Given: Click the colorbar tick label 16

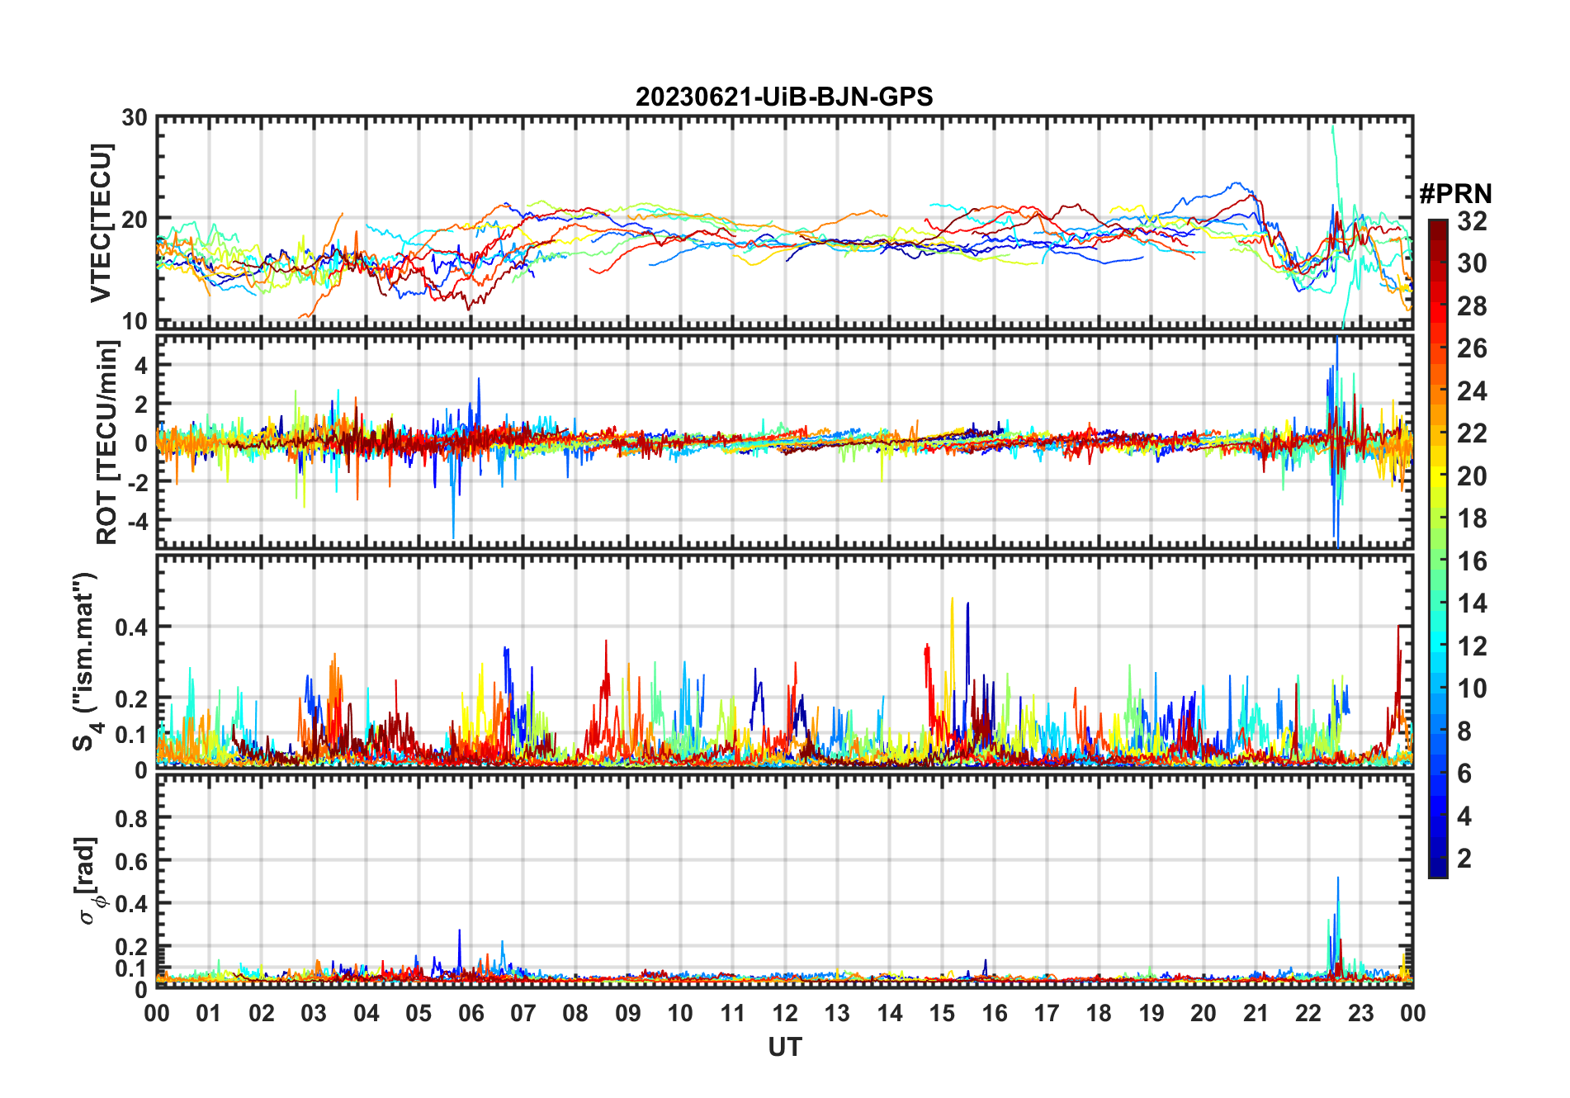Looking at the screenshot, I should point(1472,561).
